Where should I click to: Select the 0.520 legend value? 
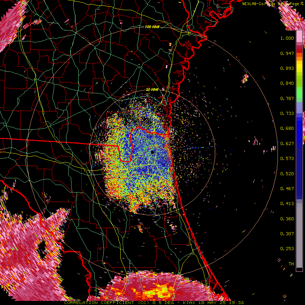(287, 174)
